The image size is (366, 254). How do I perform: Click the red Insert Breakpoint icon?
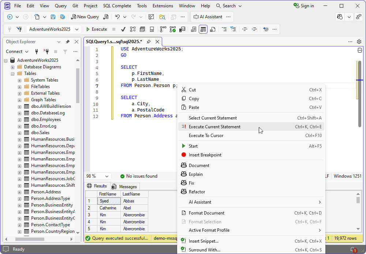pyautogui.click(x=184, y=155)
